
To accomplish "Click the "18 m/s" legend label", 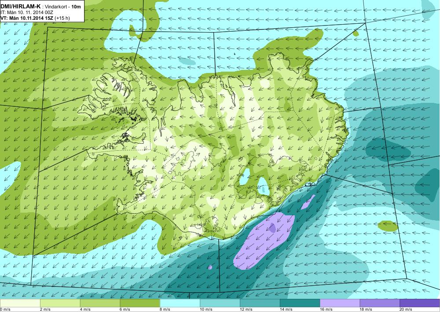I will pos(366,309).
